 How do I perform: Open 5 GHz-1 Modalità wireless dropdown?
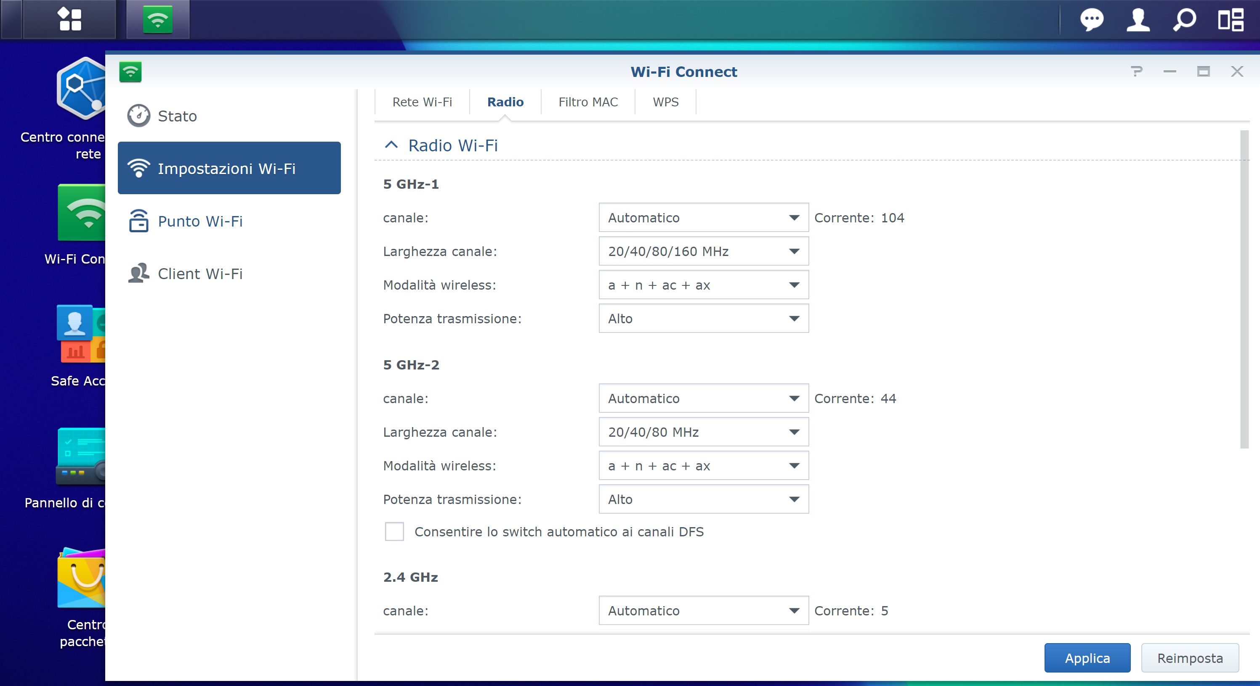click(703, 285)
